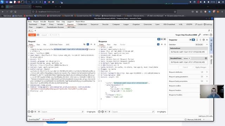Collapse the Selection section chevron
225x126 pixels.
207,44
